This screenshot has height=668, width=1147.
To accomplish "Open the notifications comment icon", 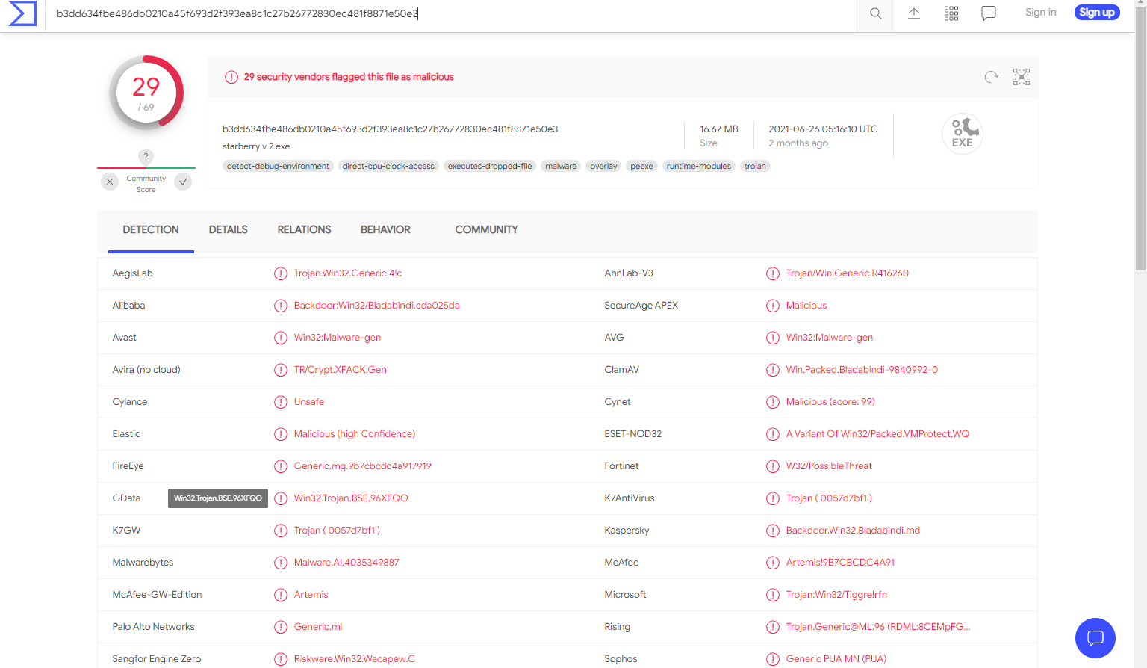I will tap(989, 13).
